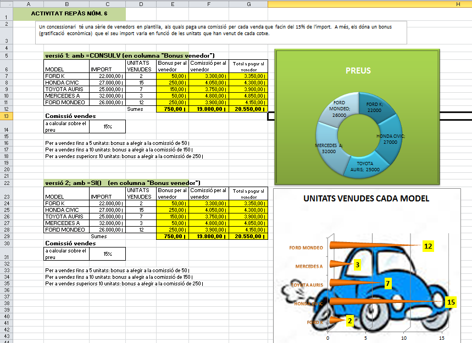This screenshot has width=472, height=343.
Task: Click the versió 2 amb =SI() heading
Action: pos(122,182)
